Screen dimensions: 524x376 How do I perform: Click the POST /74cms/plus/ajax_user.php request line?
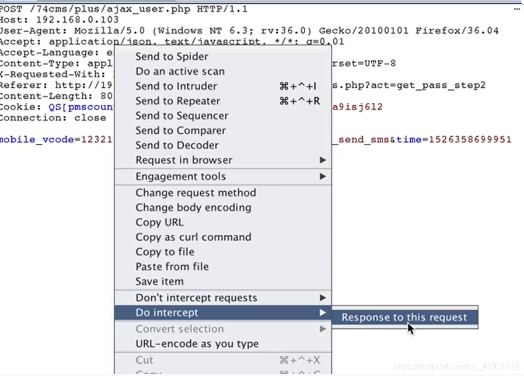[x=124, y=9]
